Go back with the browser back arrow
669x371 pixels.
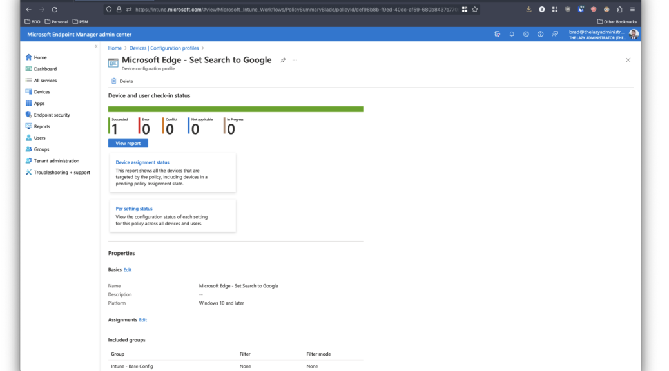pos(28,10)
